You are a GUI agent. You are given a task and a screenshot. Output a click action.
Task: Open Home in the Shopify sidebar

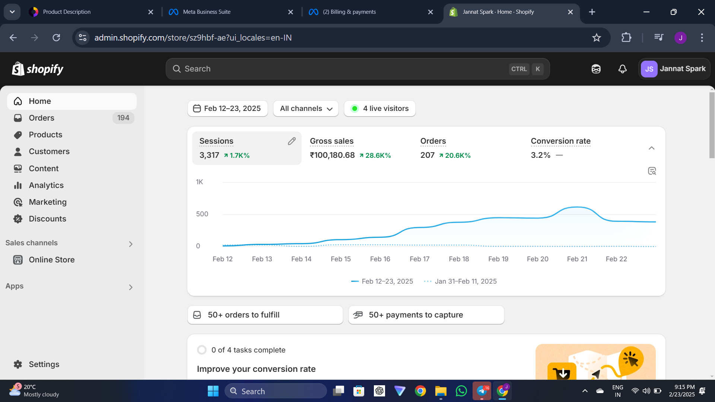[x=72, y=101]
